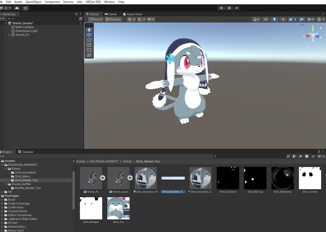326x232 pixels.
Task: Select Shrb_Tex texture thumbnail
Action: [x=118, y=208]
